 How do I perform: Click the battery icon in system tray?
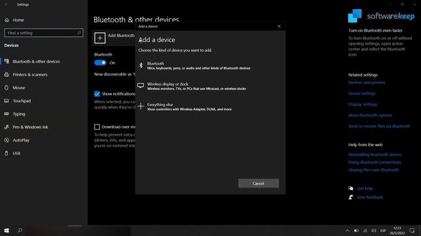(x=357, y=231)
